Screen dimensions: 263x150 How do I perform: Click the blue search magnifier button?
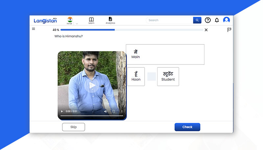(x=197, y=20)
